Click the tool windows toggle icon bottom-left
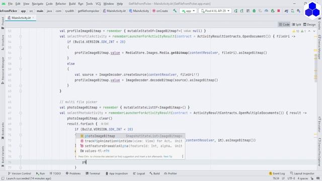Screen dimensions: 322x181 [x=3, y=178]
